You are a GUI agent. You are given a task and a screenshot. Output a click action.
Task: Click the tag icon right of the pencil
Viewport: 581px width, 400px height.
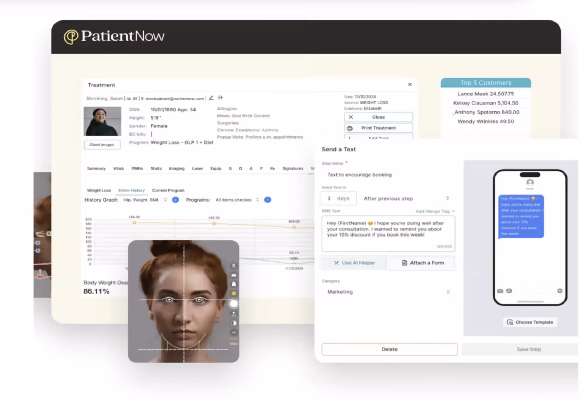click(220, 98)
